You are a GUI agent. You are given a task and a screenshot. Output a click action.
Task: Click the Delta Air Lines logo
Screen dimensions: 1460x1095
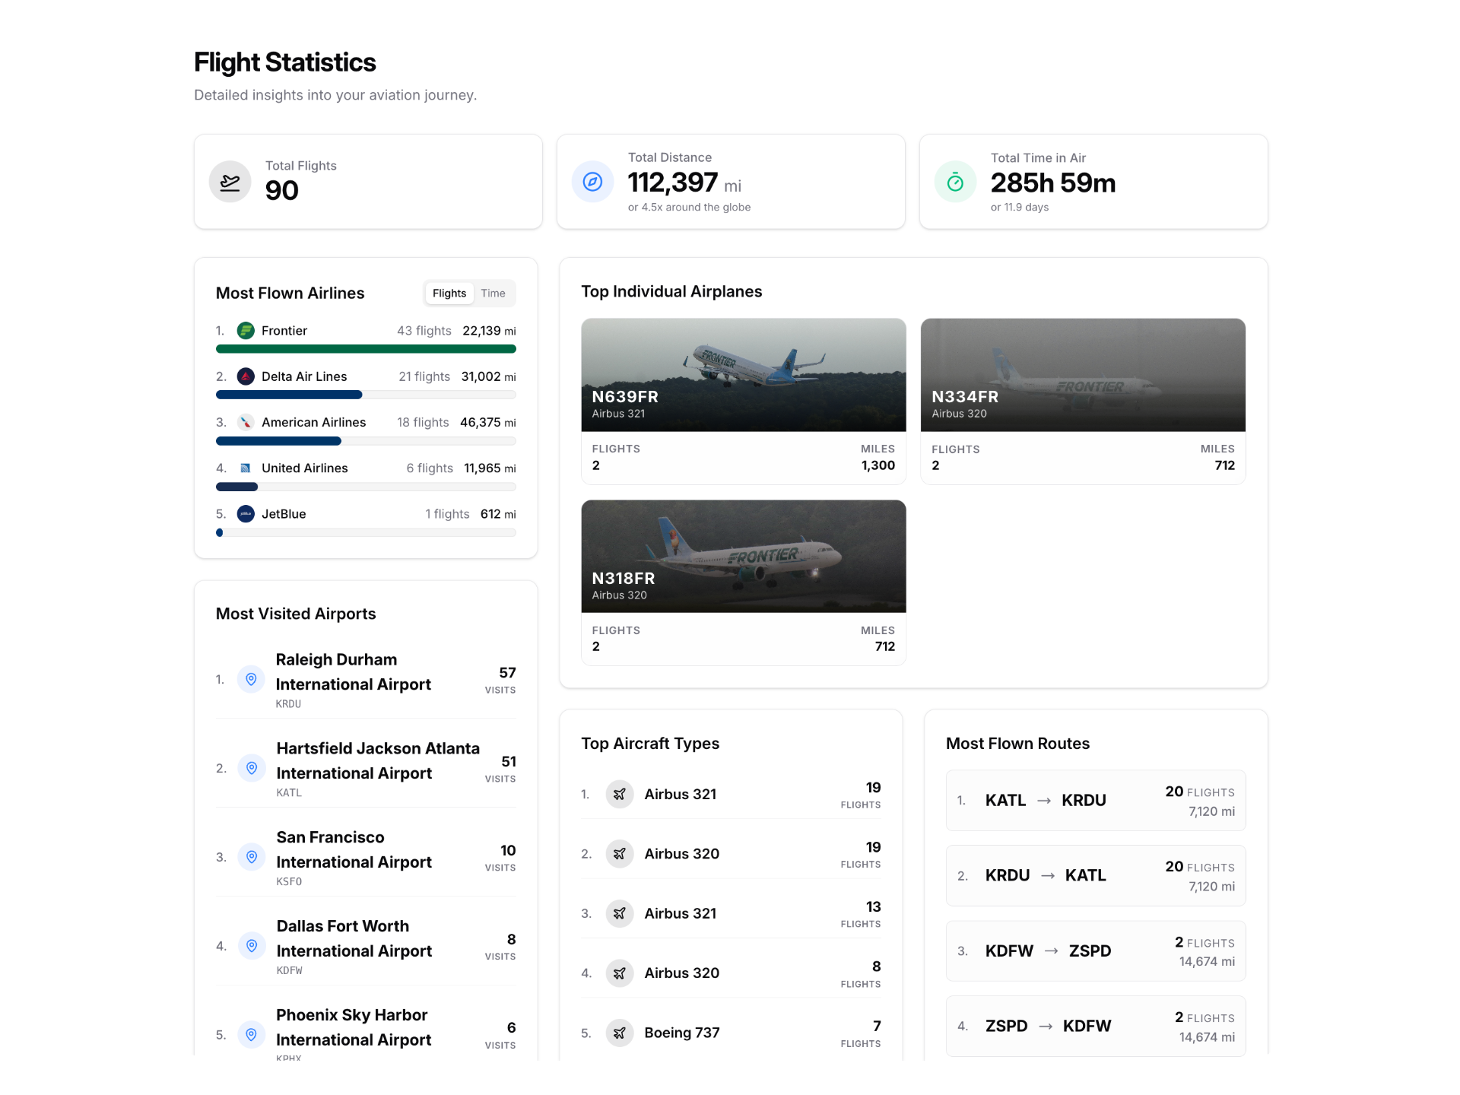pos(246,376)
